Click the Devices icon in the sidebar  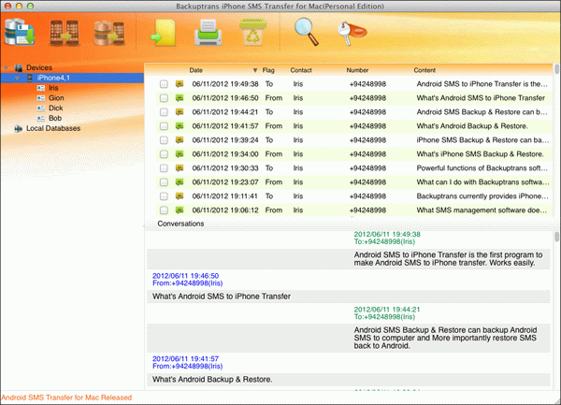(19, 67)
